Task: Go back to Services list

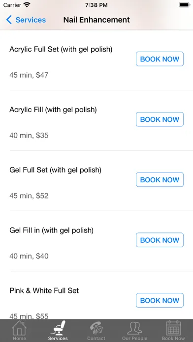Action: (x=26, y=20)
